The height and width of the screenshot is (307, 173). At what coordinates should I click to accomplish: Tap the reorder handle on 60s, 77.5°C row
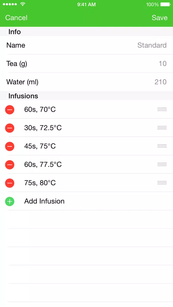(x=162, y=165)
